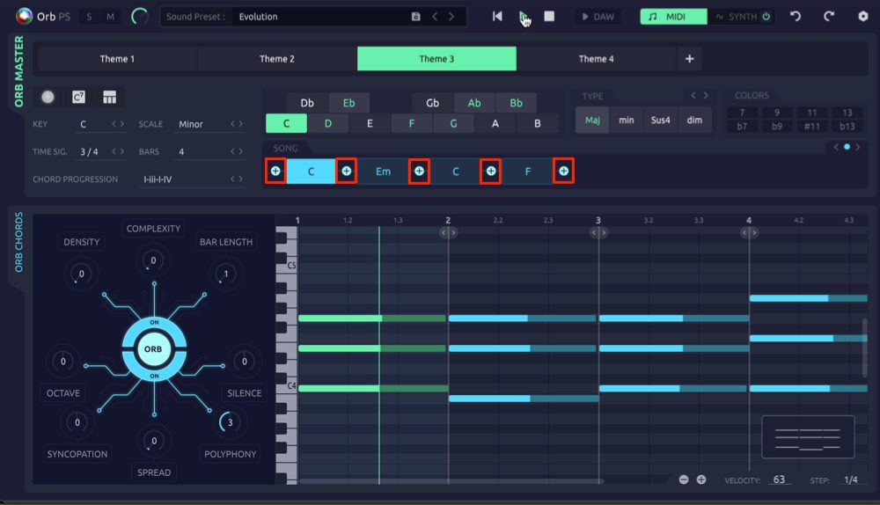Toggle the SYNTH power switch
The image size is (880, 505).
(x=766, y=16)
